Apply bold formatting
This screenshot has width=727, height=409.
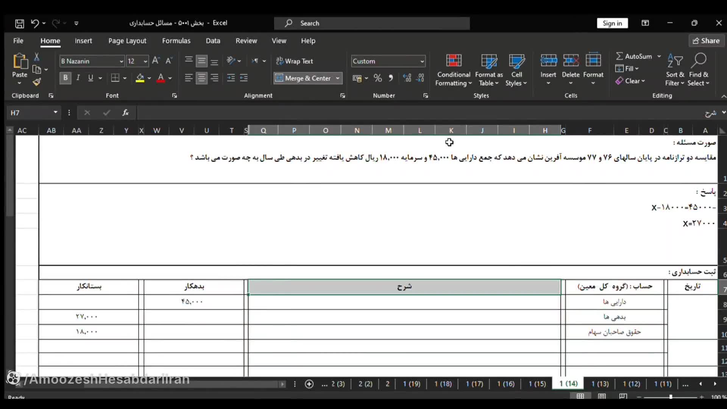(x=65, y=78)
